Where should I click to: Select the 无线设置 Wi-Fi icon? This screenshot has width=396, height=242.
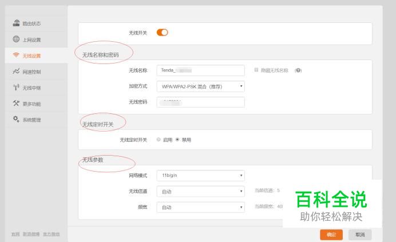16,55
